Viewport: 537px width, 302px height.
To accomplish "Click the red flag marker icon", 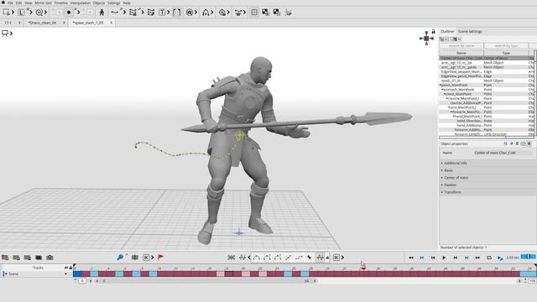I will click(x=160, y=258).
